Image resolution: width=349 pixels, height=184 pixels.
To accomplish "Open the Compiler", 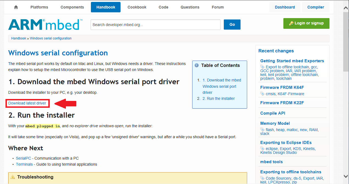I will 316,7.
